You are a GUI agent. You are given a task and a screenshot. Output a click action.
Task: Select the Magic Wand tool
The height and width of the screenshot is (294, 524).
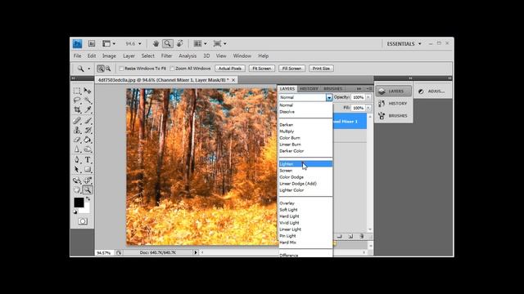(x=88, y=100)
